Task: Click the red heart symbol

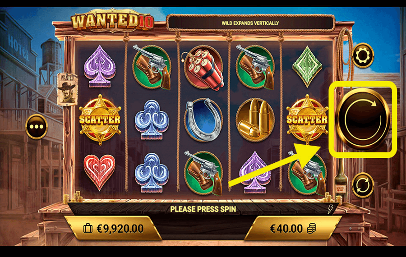Action: [99, 172]
